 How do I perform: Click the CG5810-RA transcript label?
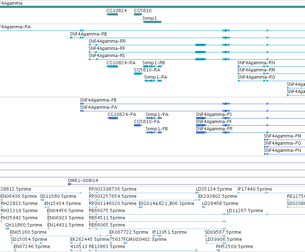click(x=147, y=70)
